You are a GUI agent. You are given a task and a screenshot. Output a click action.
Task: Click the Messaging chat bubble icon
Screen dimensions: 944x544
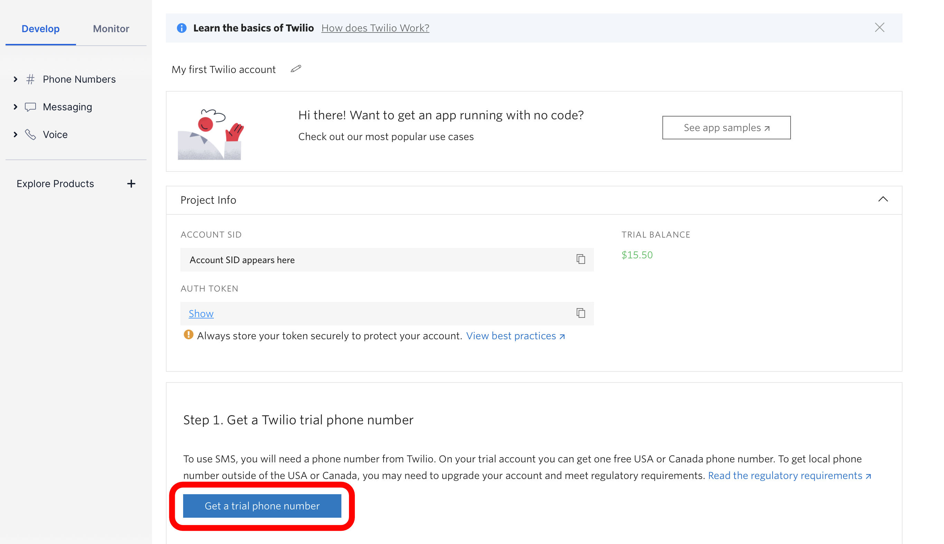pyautogui.click(x=30, y=107)
